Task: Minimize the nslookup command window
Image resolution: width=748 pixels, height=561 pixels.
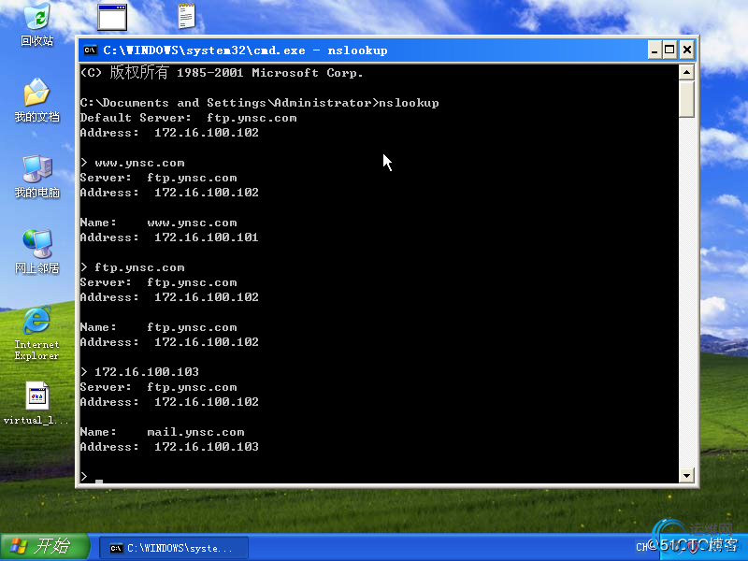Action: click(654, 50)
